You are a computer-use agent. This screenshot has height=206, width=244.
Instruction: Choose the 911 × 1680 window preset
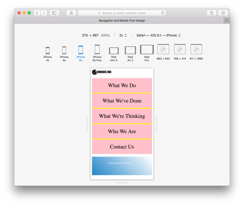(196, 52)
